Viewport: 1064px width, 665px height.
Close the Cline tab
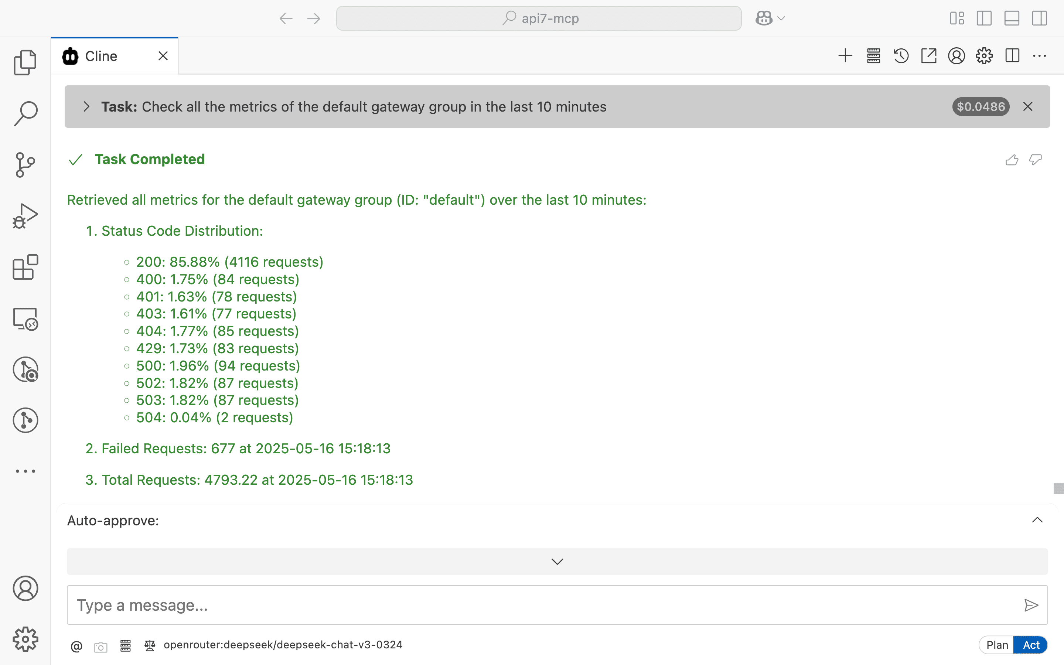[x=163, y=56]
